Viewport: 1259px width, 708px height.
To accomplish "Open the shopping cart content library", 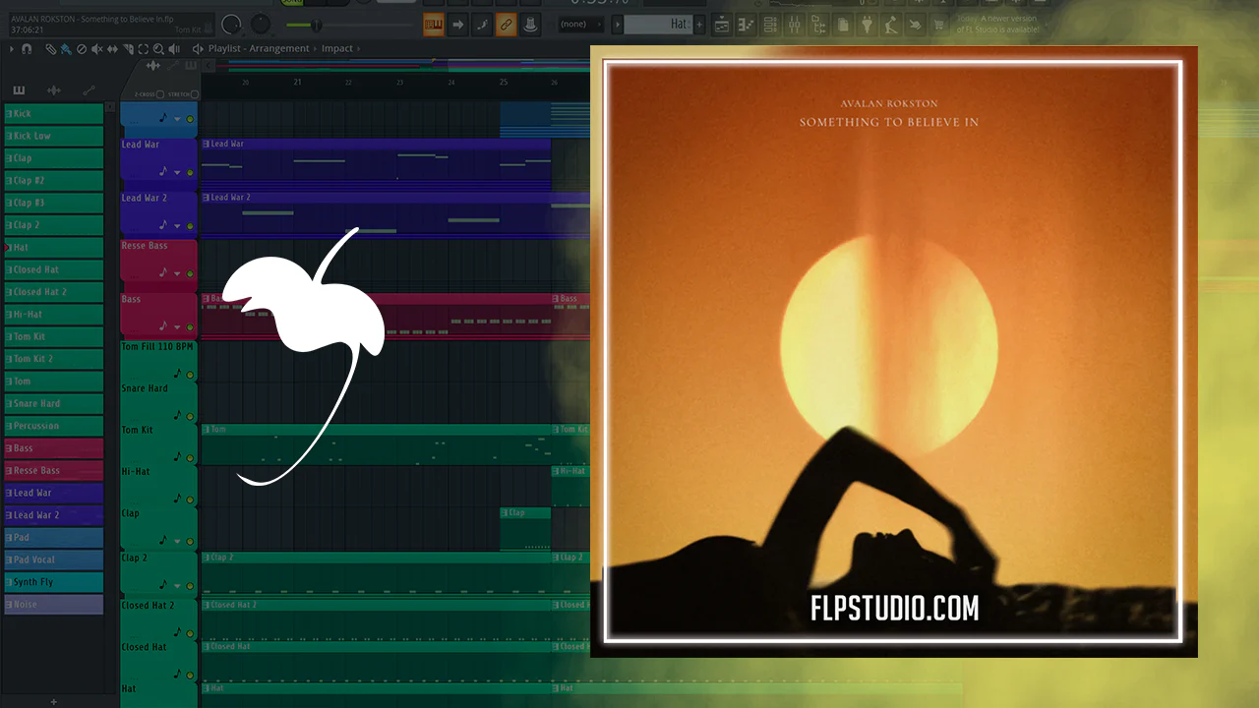I will point(938,24).
